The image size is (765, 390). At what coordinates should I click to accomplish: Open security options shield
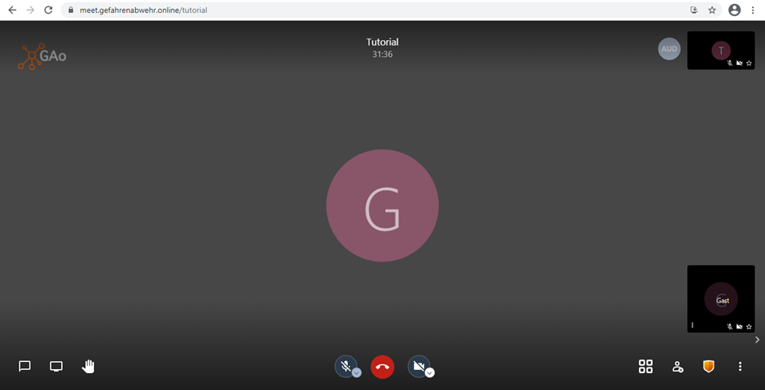pos(709,366)
